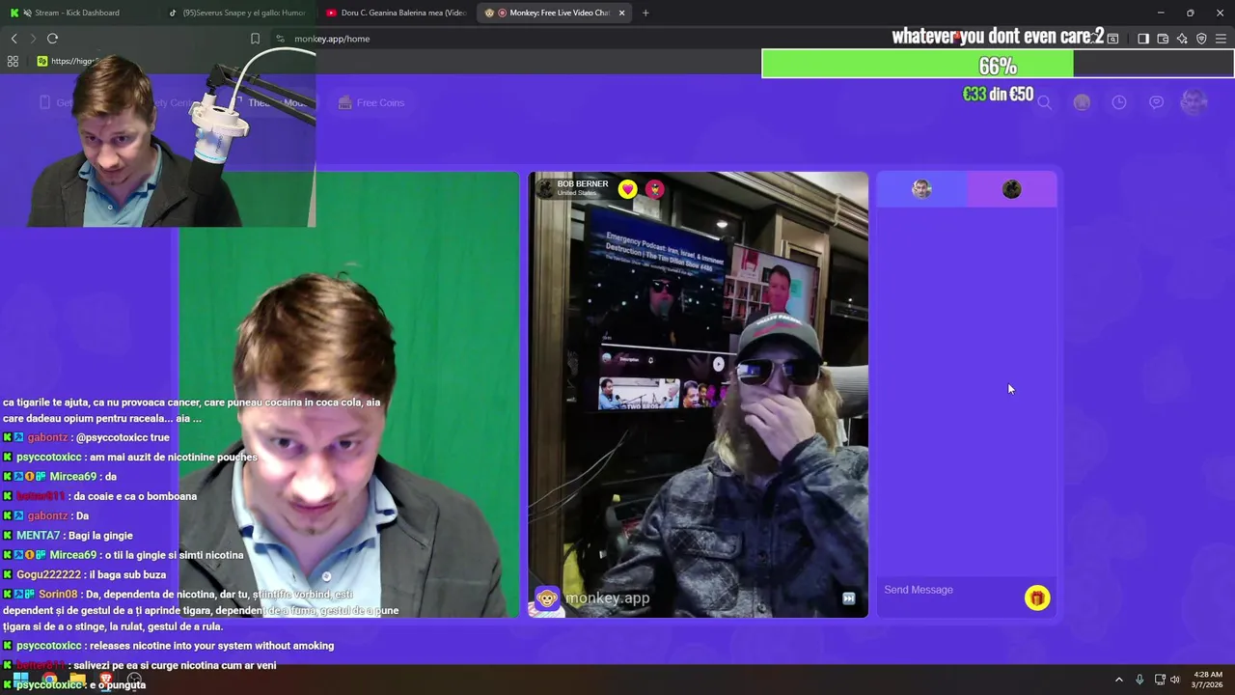Click the microphone icon in system tray
1235x695 pixels.
(1139, 680)
